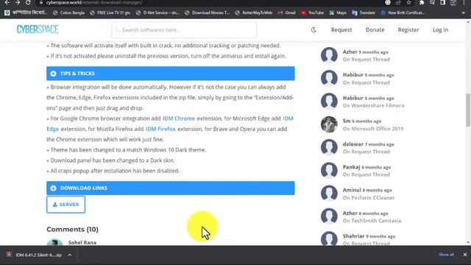Click Show all downloads

click(446, 255)
